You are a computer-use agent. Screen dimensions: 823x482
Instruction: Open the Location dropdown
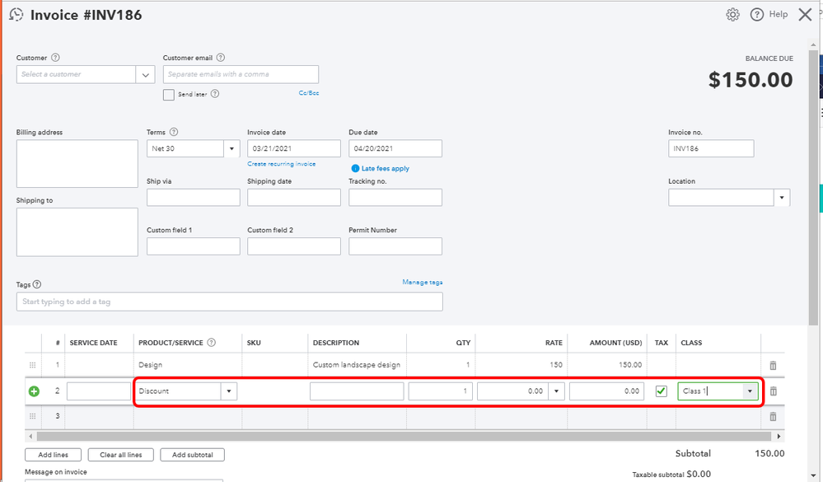tap(781, 198)
